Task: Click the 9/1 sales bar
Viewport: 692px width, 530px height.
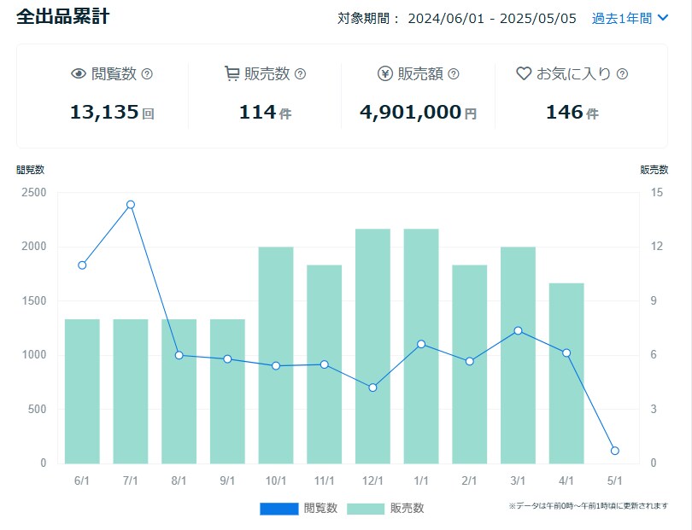Action: (x=227, y=392)
